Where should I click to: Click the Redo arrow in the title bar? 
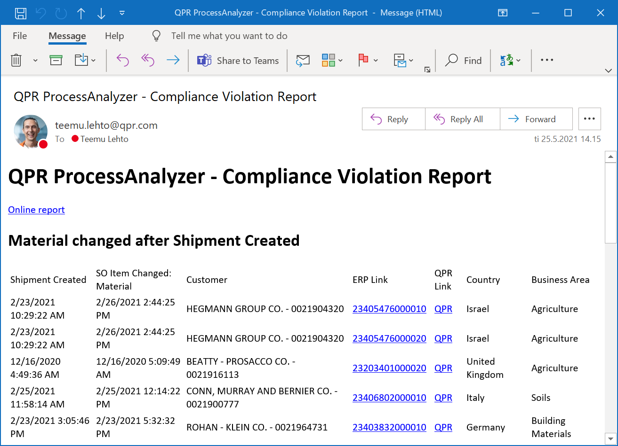pyautogui.click(x=61, y=13)
